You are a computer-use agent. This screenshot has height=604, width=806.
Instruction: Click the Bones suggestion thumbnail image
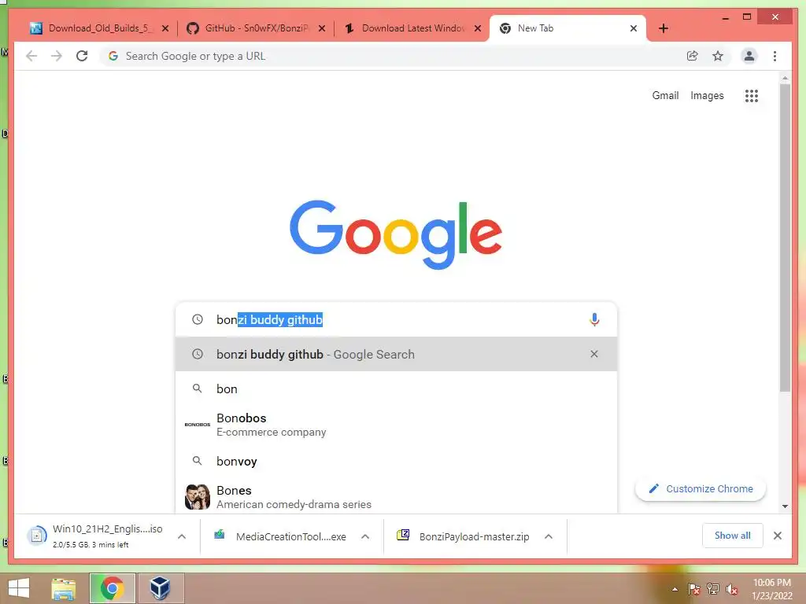[x=198, y=497]
